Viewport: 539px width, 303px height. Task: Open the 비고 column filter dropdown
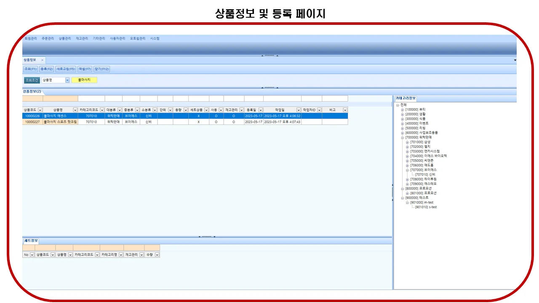click(345, 110)
